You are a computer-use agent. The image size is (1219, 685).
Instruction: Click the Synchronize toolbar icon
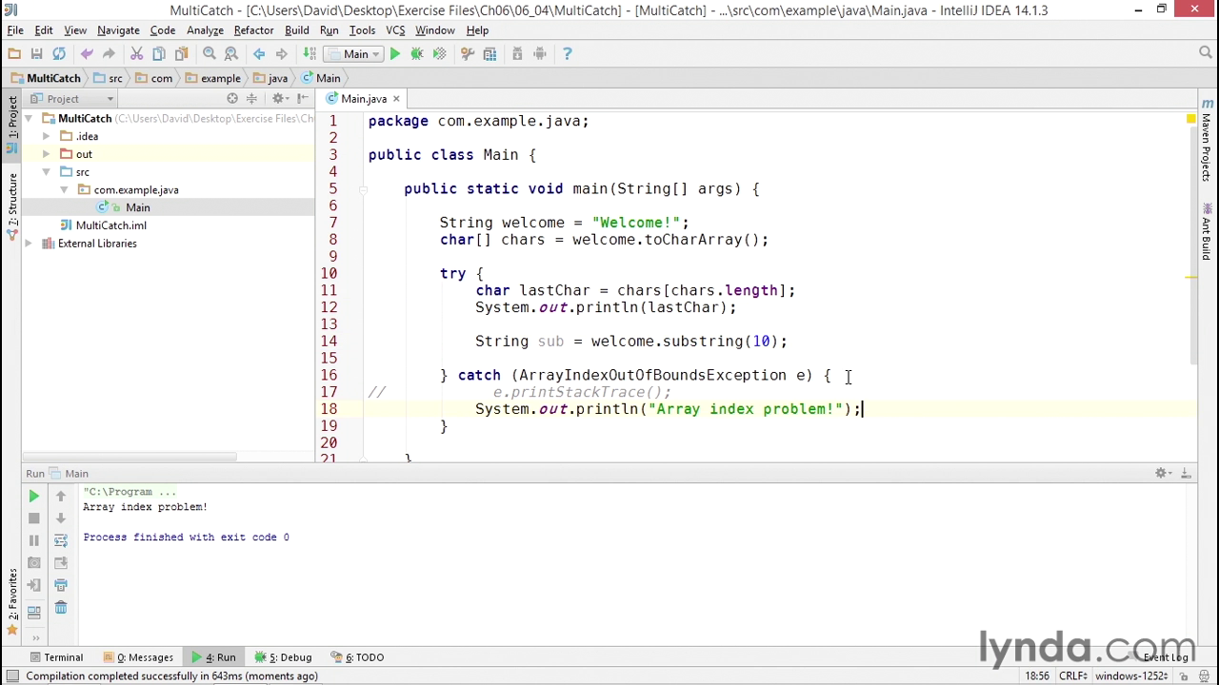[x=59, y=54]
